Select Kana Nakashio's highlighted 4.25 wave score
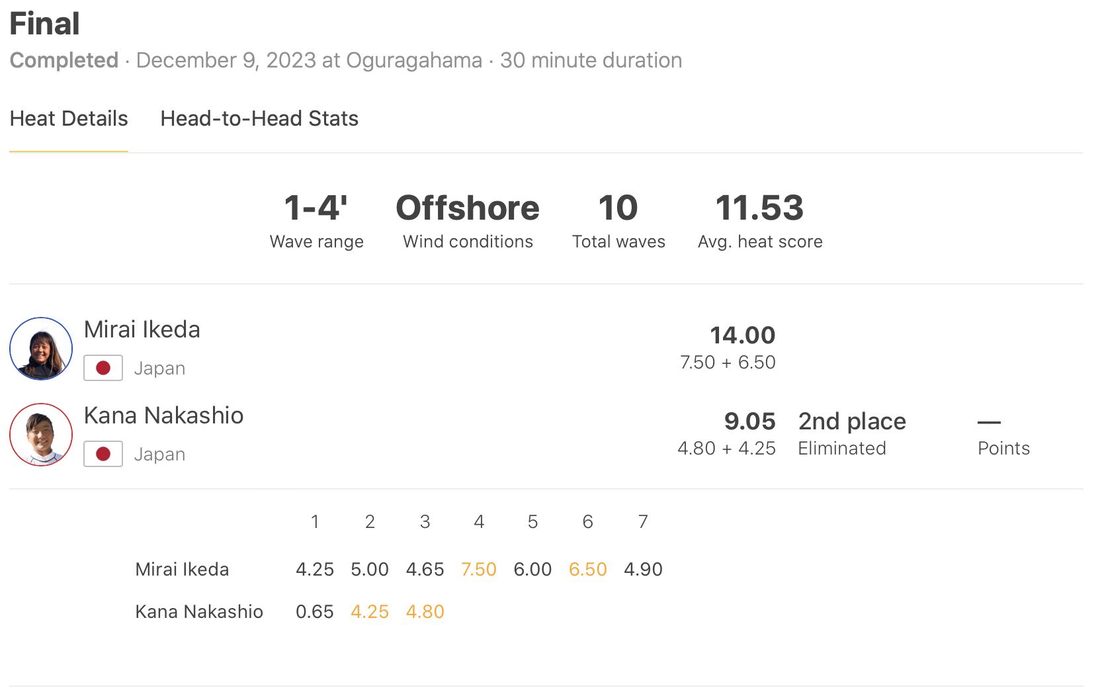1102x696 pixels. coord(370,611)
